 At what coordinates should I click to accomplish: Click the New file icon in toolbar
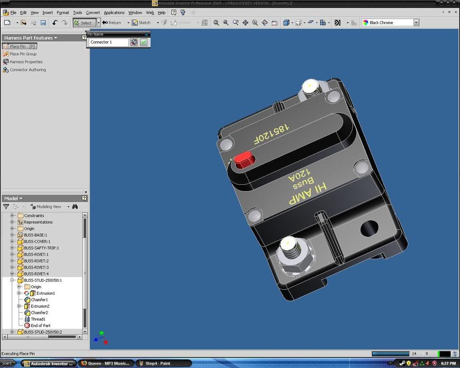click(8, 22)
